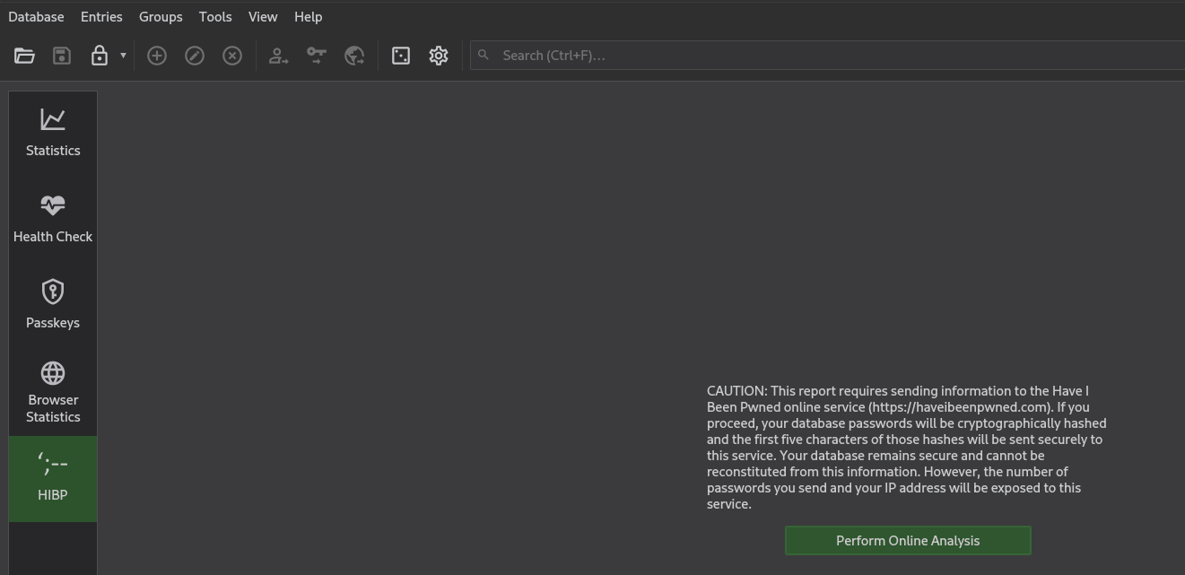Open the password generator dice icon

click(x=401, y=56)
